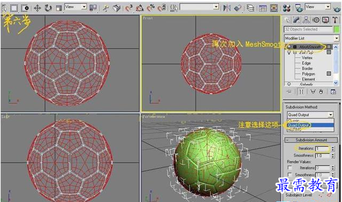Image resolution: width=342 pixels, height=202 pixels.
Task: Switch to the Create command panel tab
Action: [x=287, y=20]
